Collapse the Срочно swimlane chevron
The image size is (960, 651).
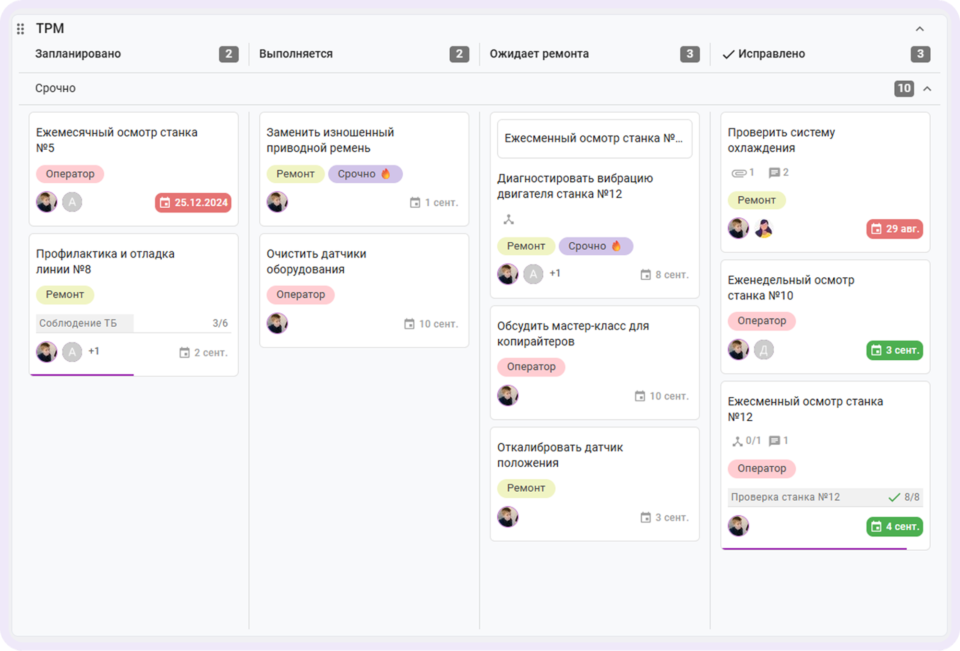click(x=927, y=89)
